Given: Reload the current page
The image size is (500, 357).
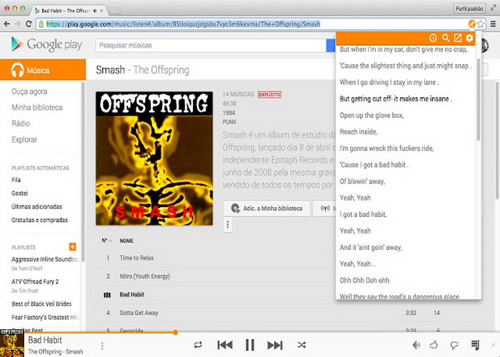Looking at the screenshot, I should pos(29,24).
